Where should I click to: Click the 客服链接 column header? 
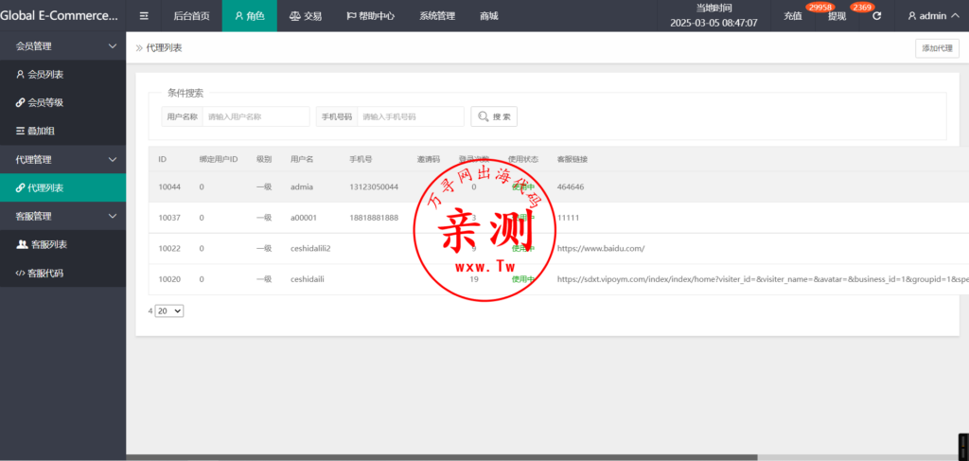(573, 159)
